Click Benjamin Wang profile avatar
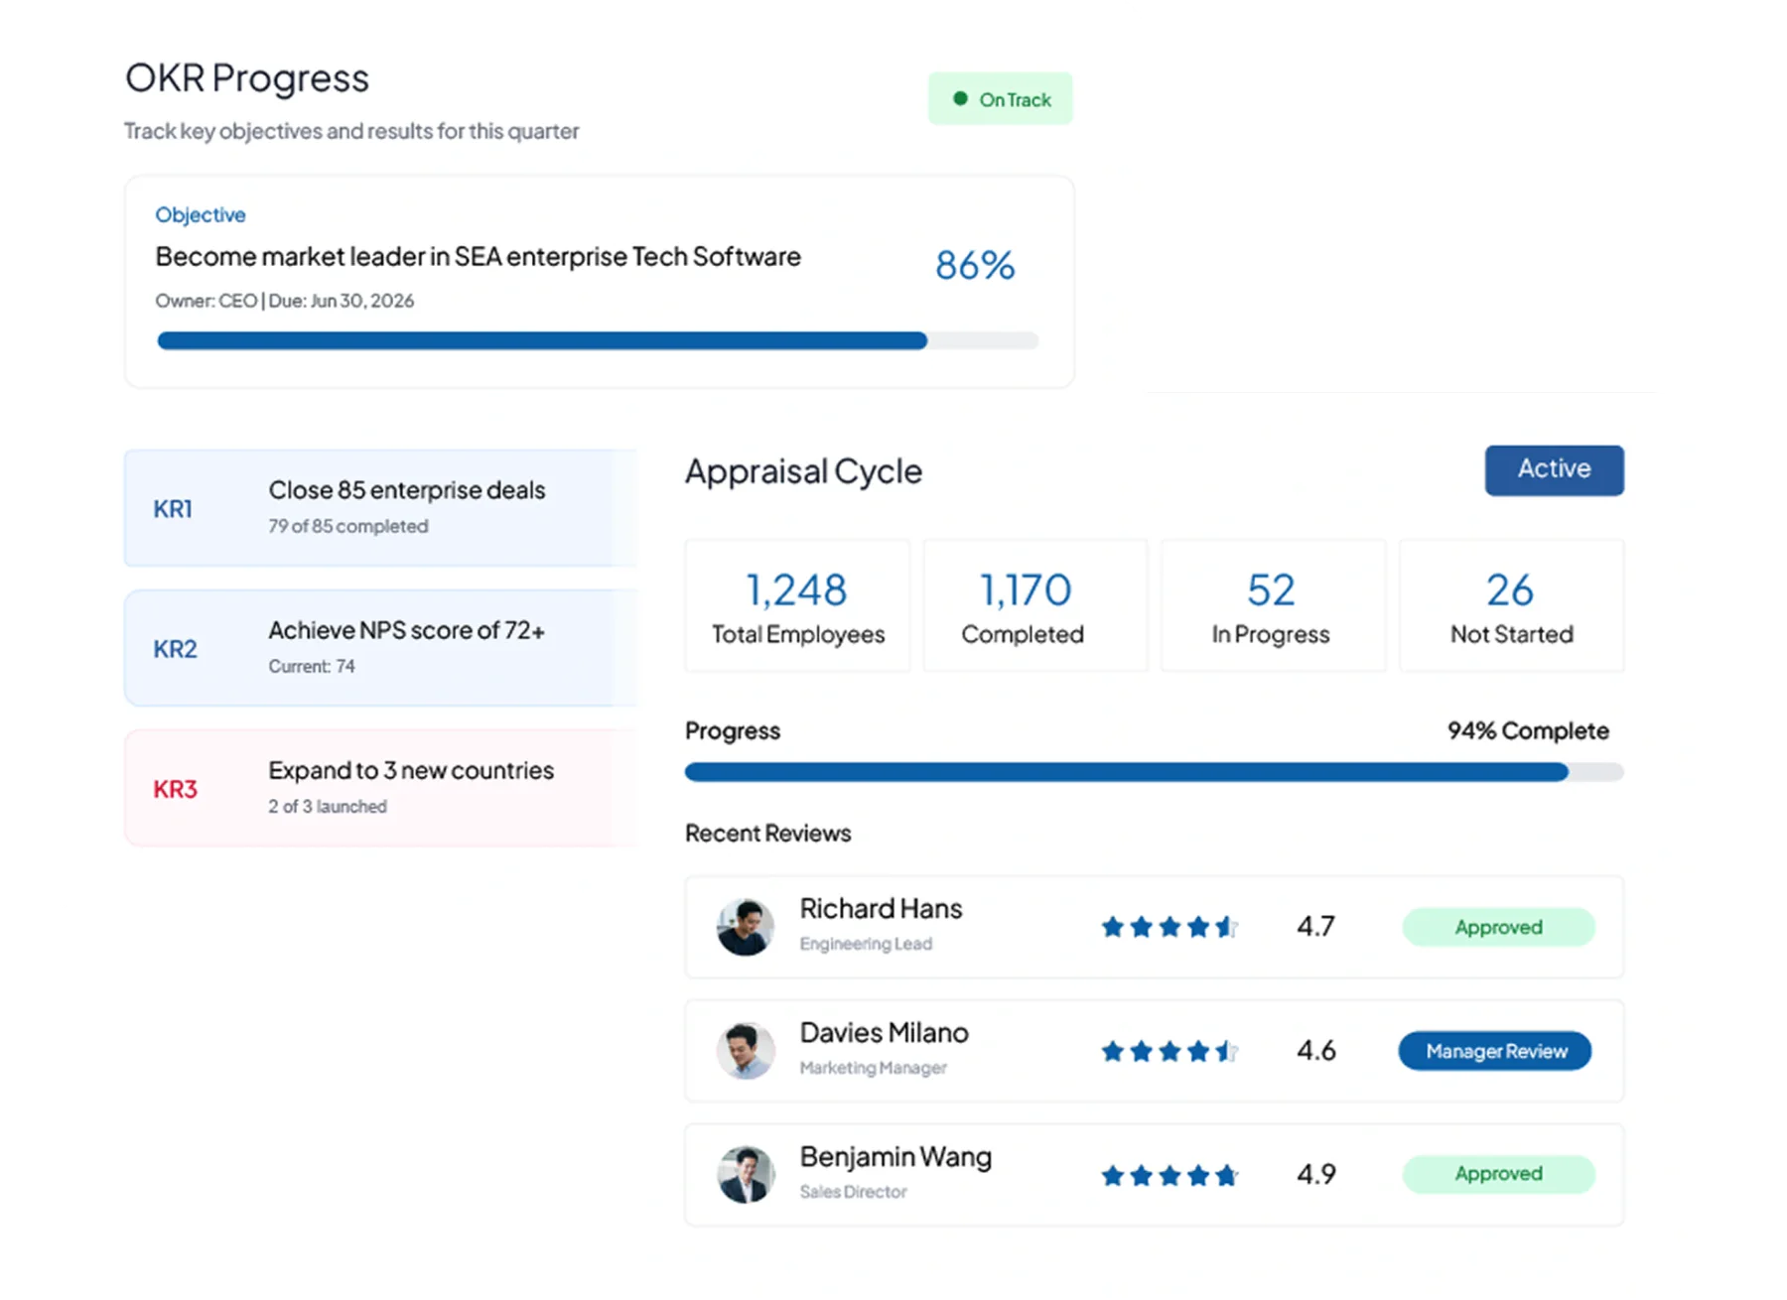 [745, 1175]
